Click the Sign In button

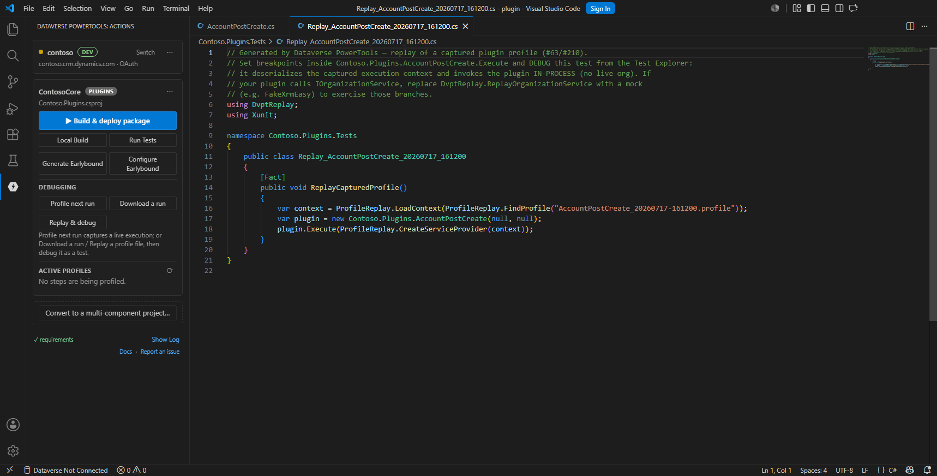tap(600, 8)
